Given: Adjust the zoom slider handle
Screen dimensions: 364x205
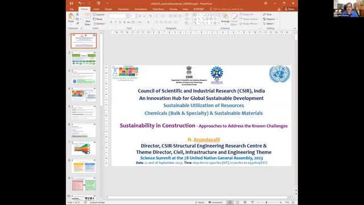Looking at the screenshot, I should 266,203.
